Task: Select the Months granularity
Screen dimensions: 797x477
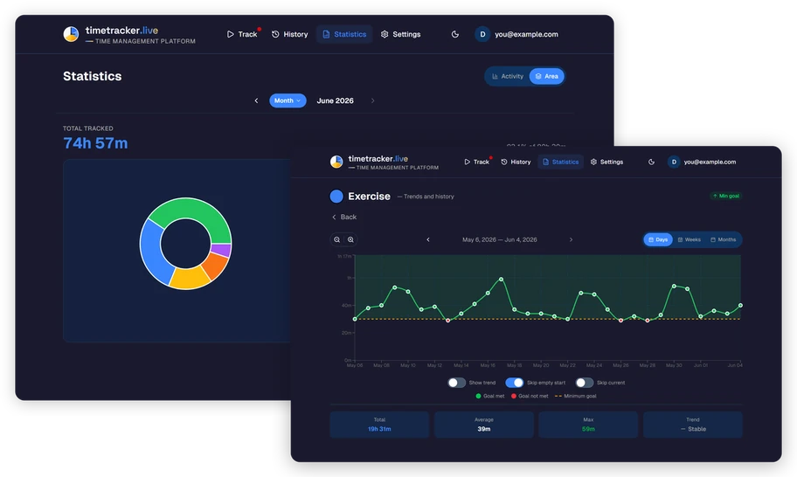Action: 723,239
